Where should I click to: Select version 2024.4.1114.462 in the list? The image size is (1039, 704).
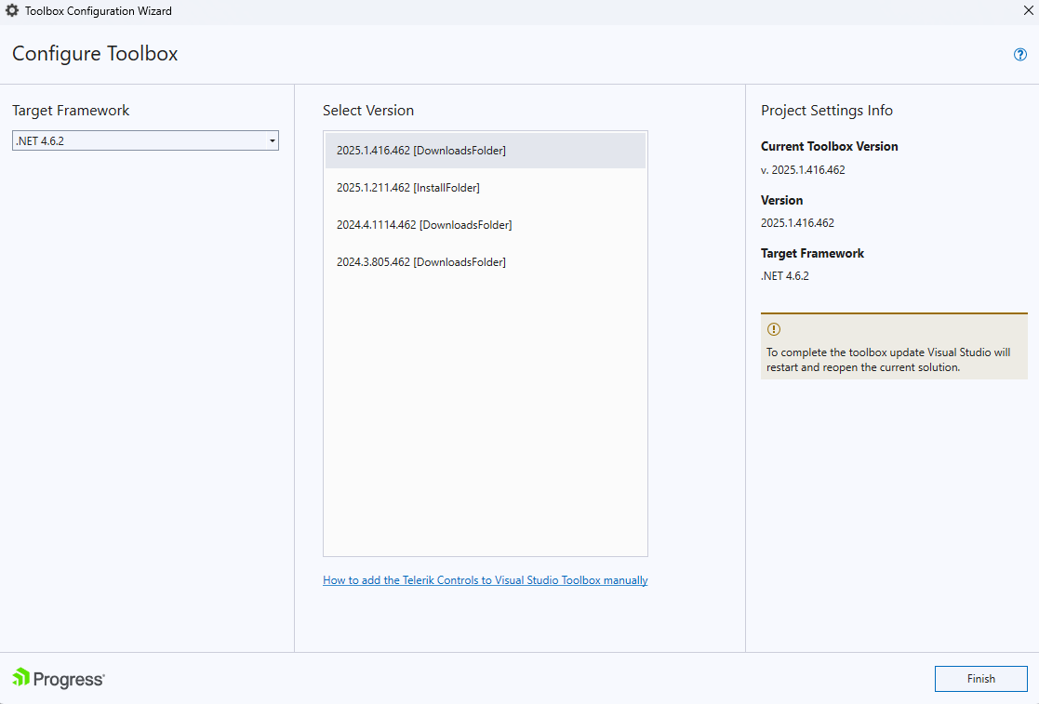pos(424,224)
